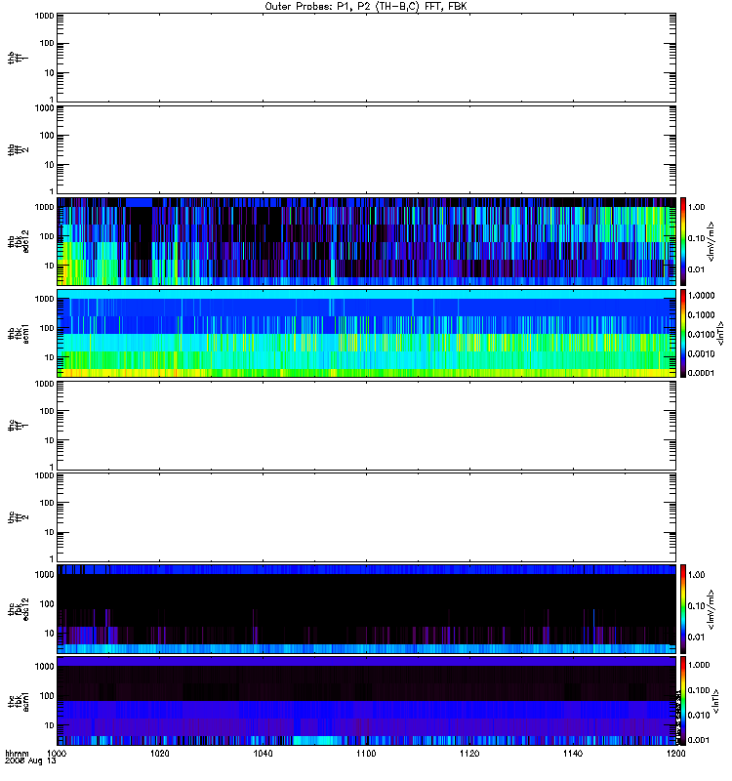732x781 pixels.
Task: Click the color bar beside thb fbk edc12
Action: pos(683,241)
